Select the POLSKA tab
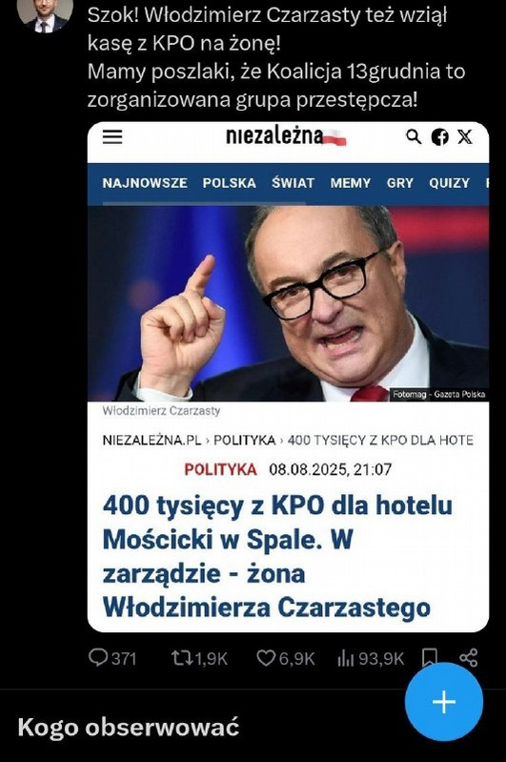Screen dimensions: 506x762 pyautogui.click(x=230, y=183)
